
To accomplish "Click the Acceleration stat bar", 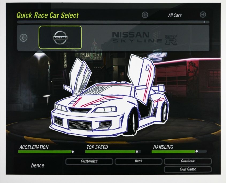I will 46,151.
